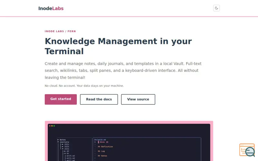258x161 pixels.
Task: Open the InodeLabs home logo link
Action: [51, 8]
